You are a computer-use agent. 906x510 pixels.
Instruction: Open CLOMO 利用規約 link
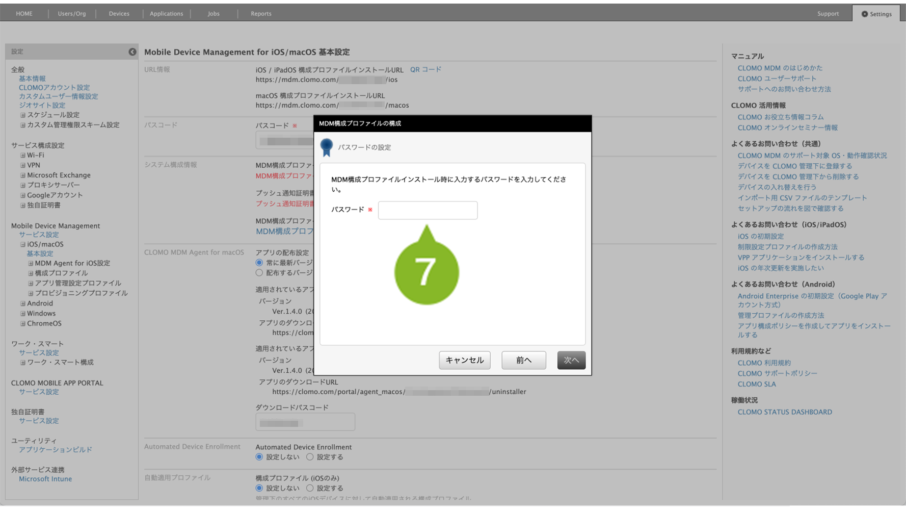(x=764, y=363)
